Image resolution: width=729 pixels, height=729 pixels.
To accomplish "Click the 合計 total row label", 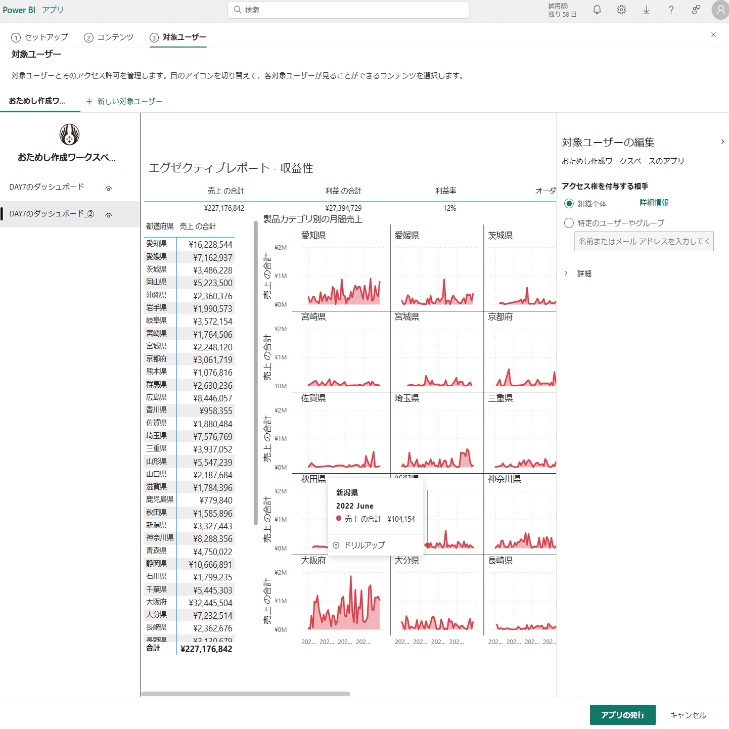I will point(153,648).
